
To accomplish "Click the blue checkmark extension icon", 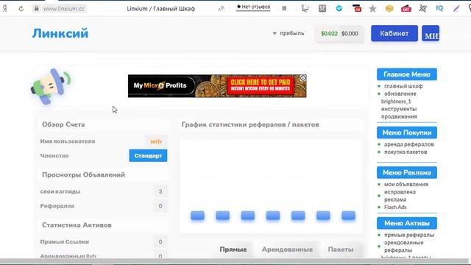I will [x=339, y=8].
